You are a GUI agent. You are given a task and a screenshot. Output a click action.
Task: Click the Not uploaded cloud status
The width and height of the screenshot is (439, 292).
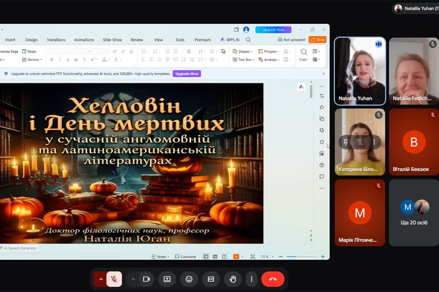[291, 40]
